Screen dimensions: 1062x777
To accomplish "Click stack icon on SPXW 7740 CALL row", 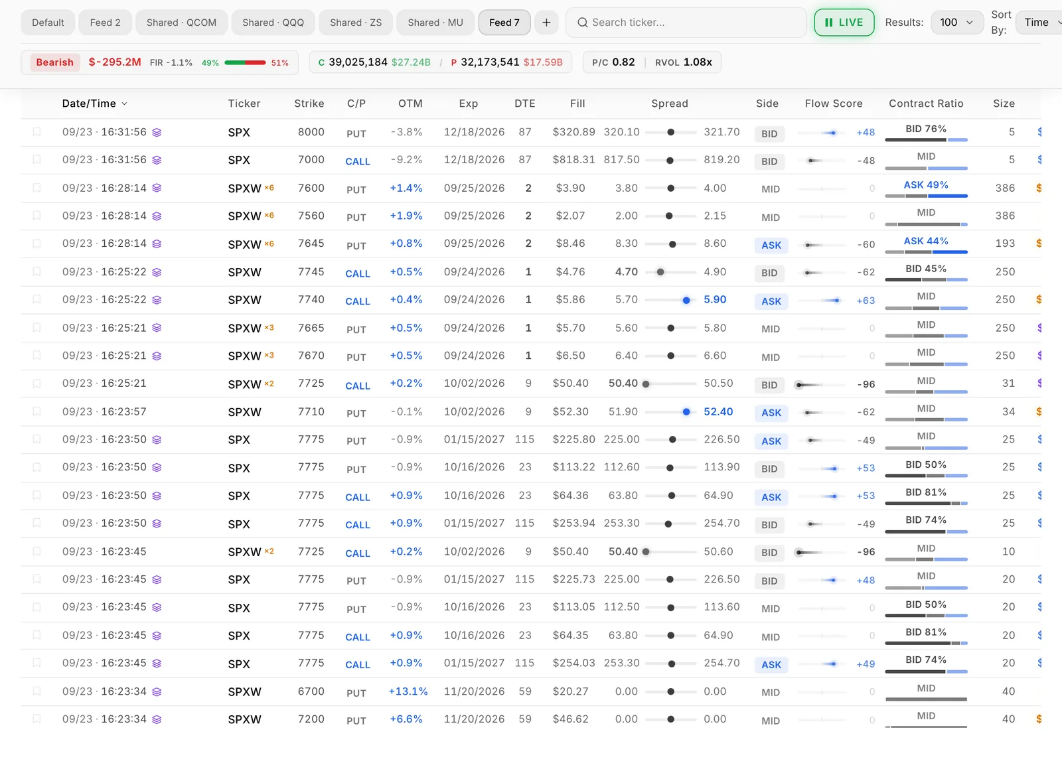I will [x=157, y=301].
